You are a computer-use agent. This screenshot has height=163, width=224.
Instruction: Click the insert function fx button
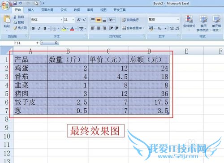[x=56, y=43]
